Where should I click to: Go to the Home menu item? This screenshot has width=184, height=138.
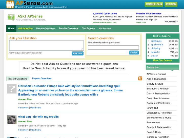click(11, 28)
